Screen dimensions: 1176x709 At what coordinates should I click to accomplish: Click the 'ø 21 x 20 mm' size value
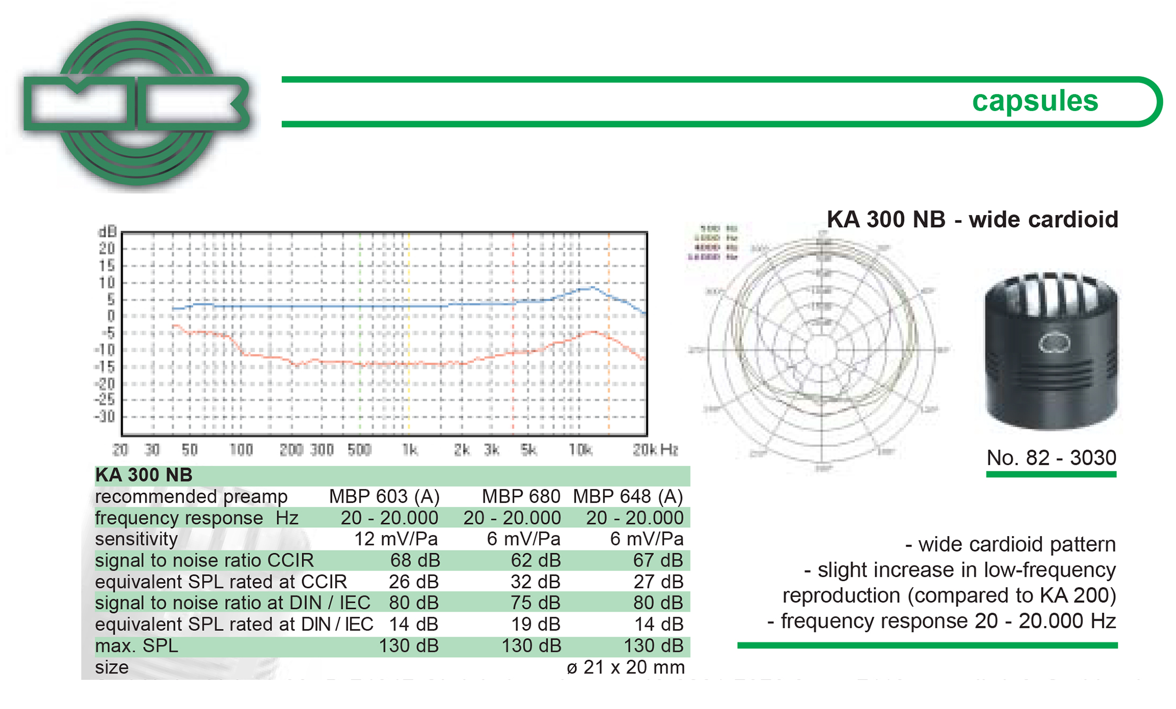tap(625, 667)
